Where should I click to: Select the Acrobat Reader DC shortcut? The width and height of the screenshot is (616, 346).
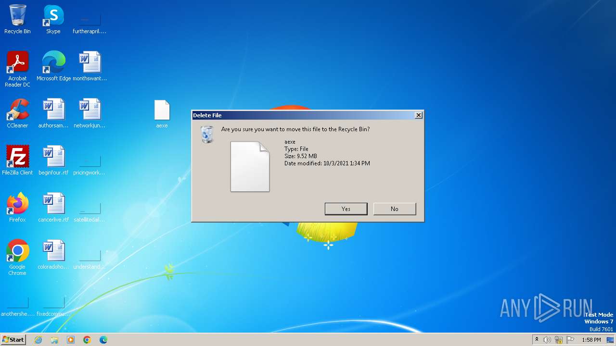(x=17, y=69)
